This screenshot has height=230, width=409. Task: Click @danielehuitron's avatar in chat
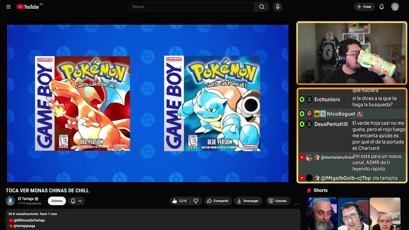(x=309, y=157)
